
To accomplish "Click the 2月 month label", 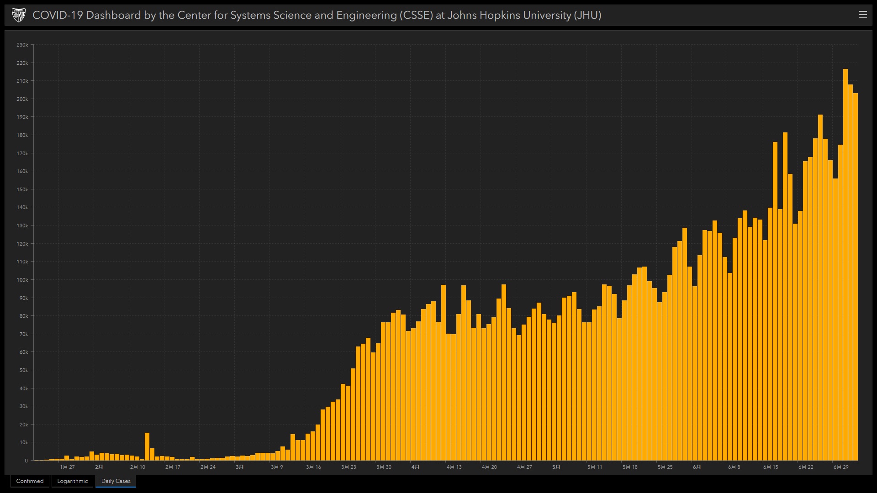I will [x=99, y=467].
